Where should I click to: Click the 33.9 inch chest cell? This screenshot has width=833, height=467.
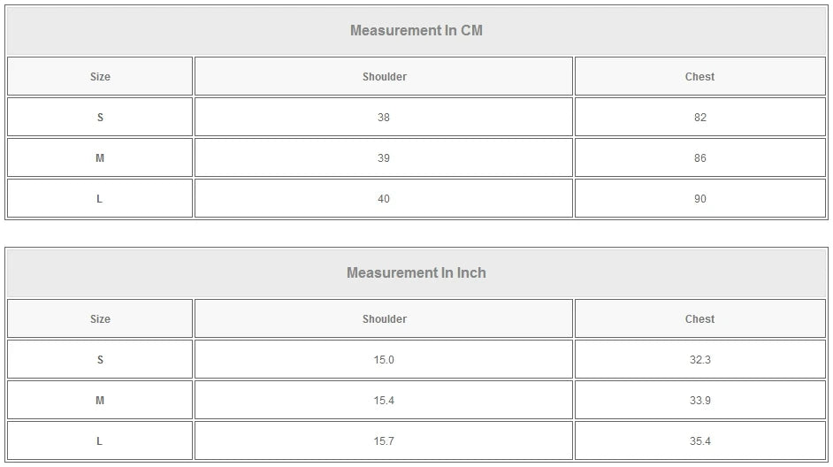tap(699, 401)
